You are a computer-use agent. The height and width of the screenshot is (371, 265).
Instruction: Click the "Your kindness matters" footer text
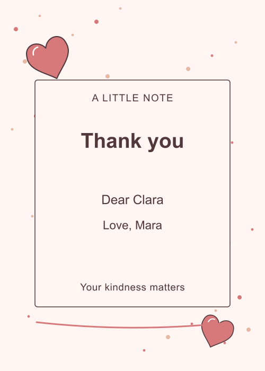(132, 287)
